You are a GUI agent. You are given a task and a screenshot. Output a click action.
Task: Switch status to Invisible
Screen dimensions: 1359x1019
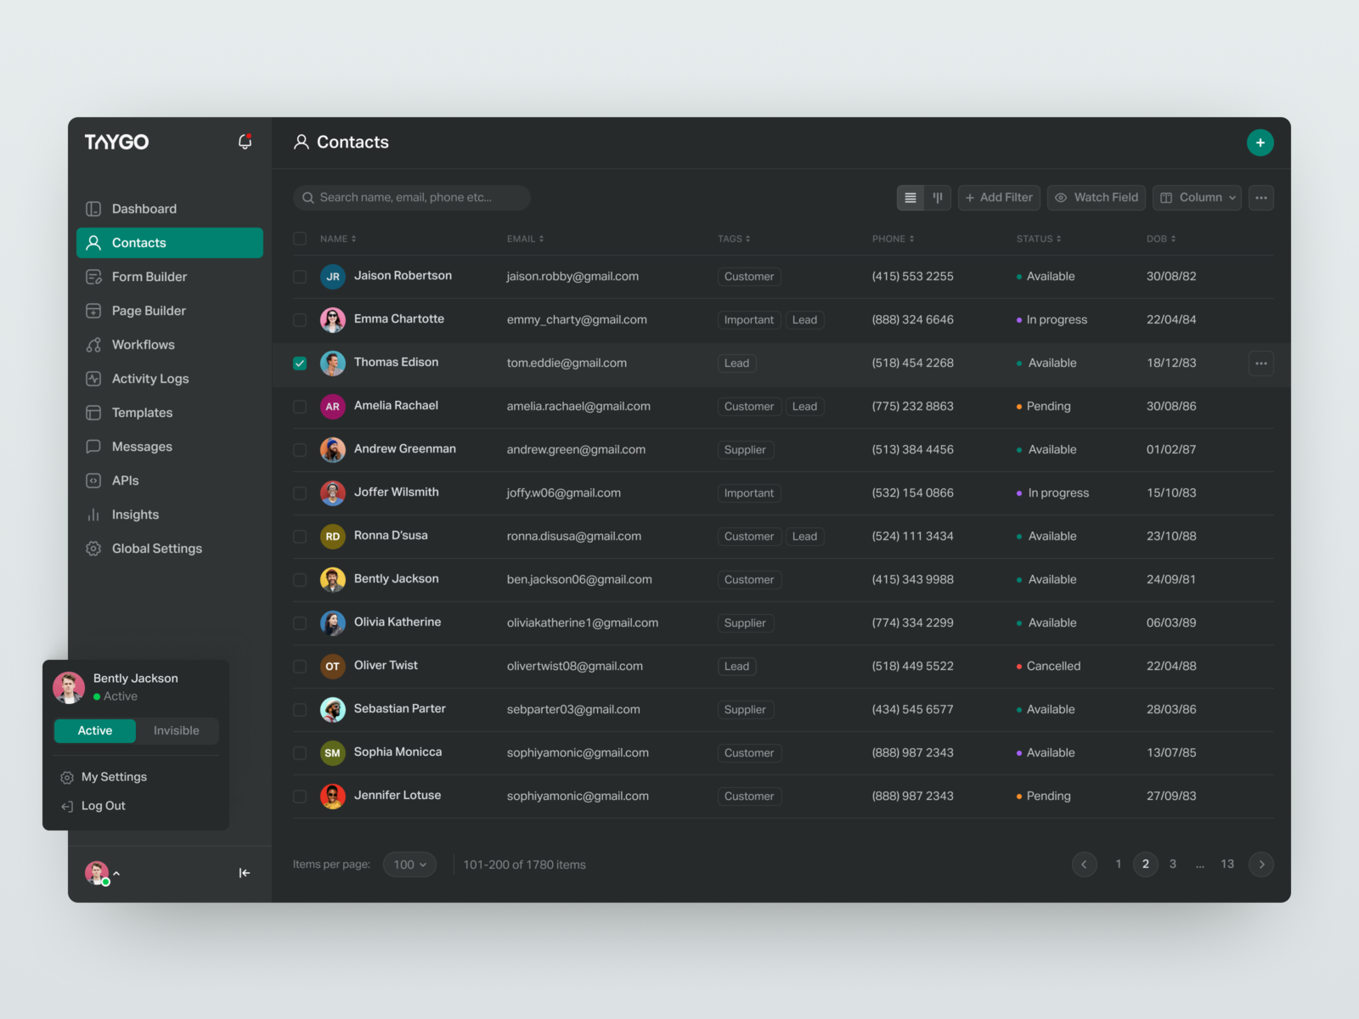176,730
